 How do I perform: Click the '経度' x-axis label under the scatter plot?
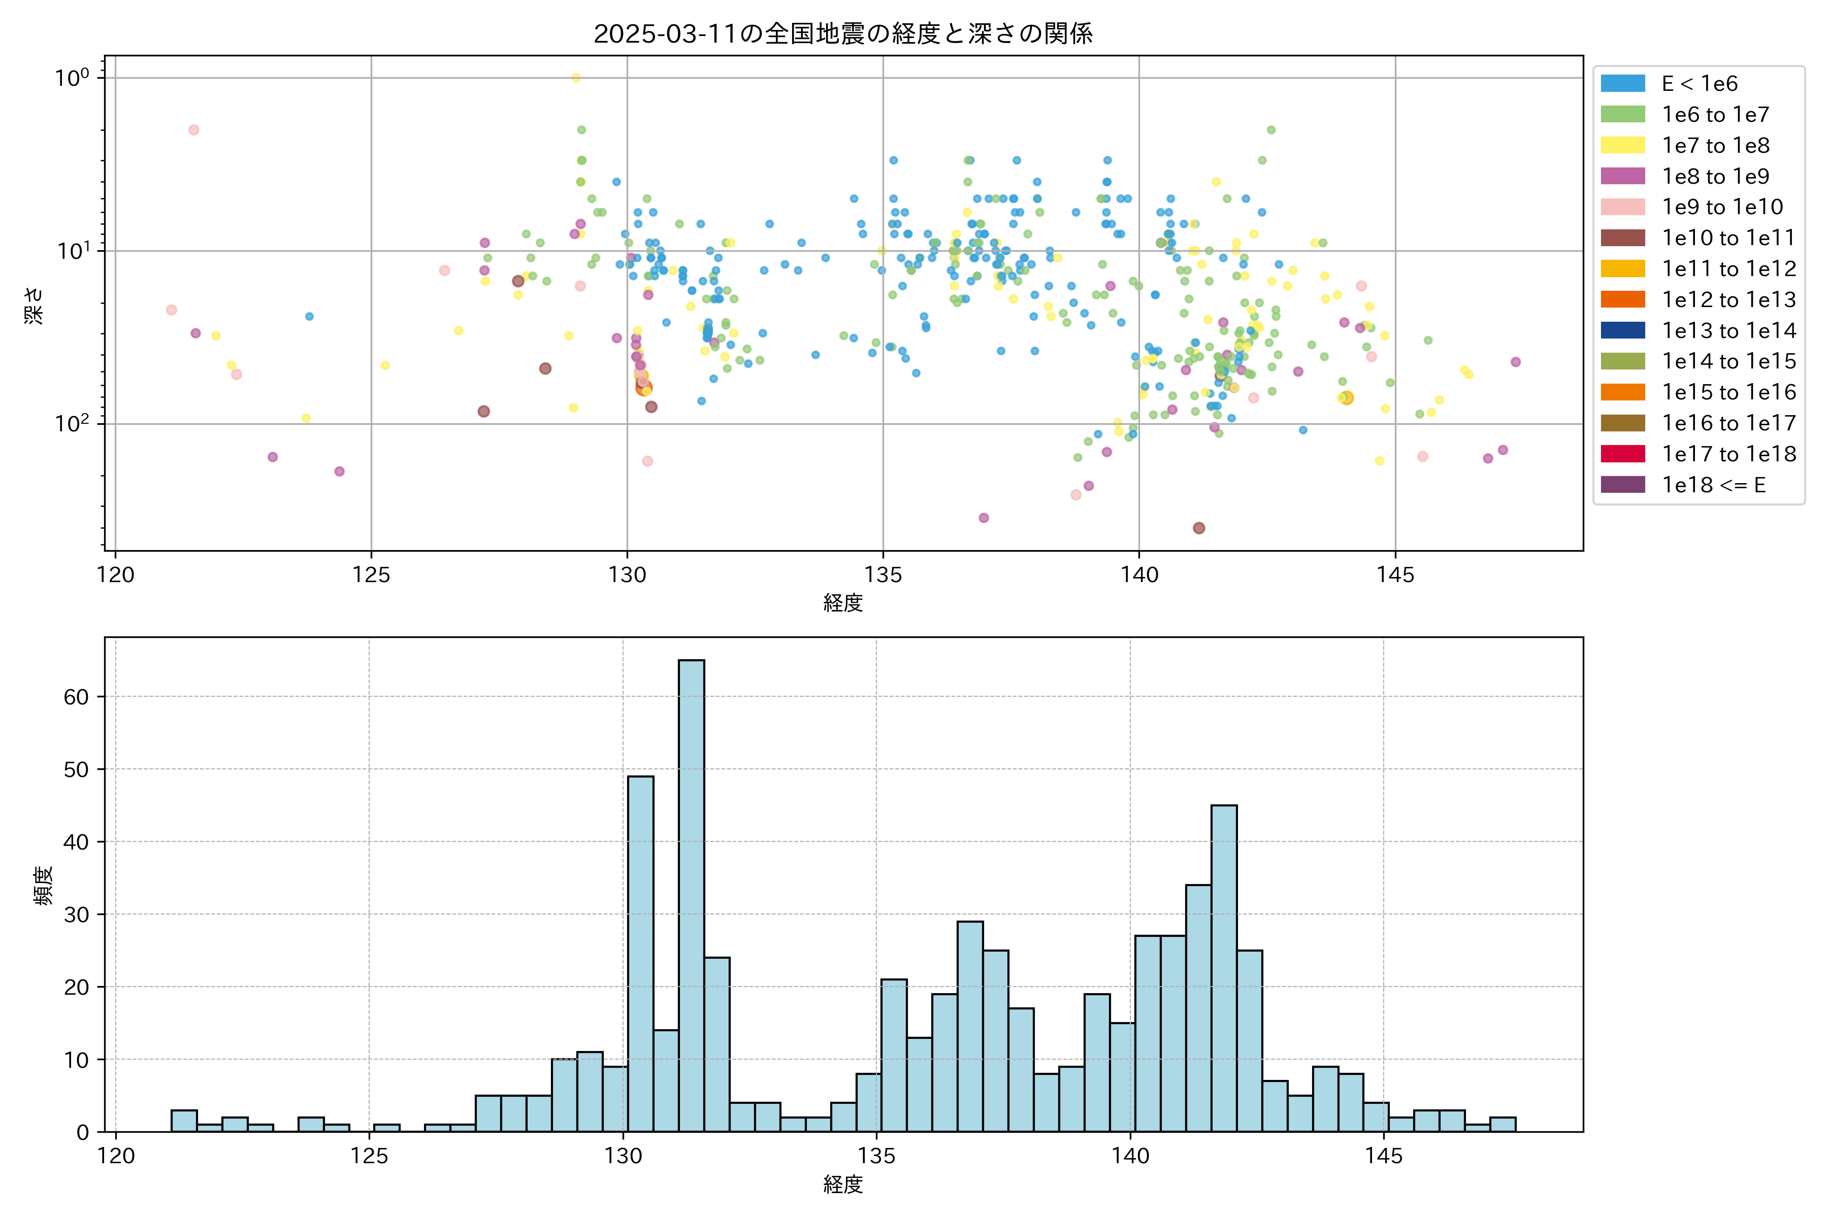(843, 602)
